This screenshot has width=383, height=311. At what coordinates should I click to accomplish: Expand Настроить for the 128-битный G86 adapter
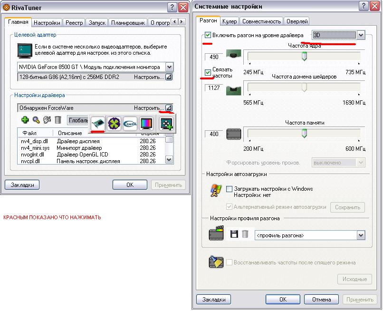point(169,77)
